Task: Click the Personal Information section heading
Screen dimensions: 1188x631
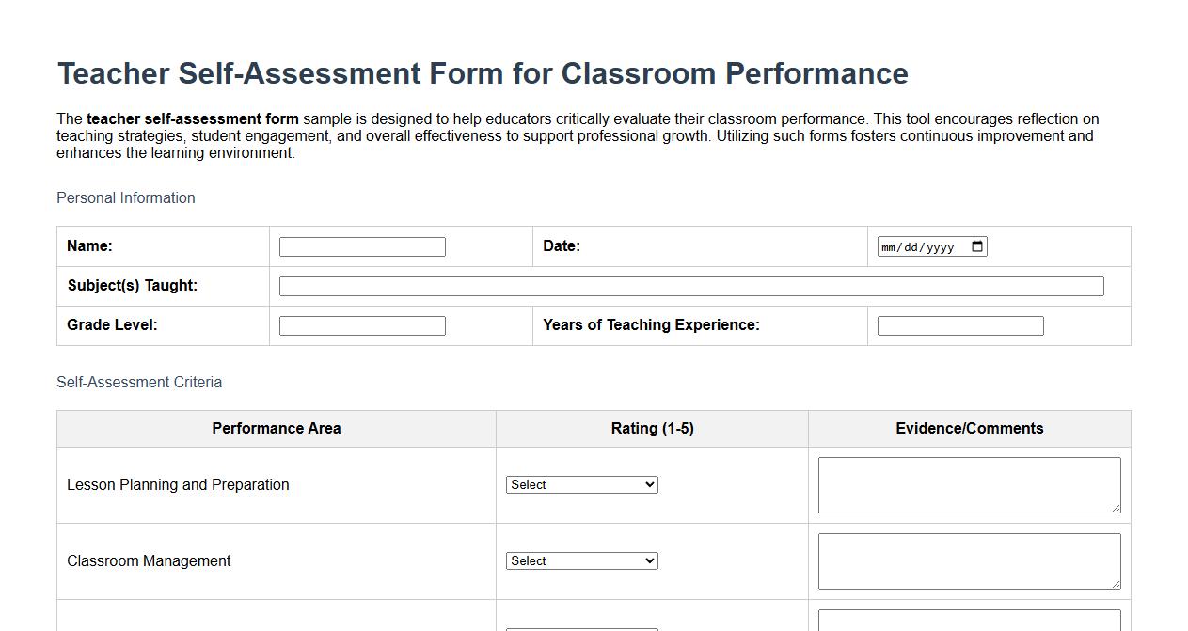Action: [x=126, y=197]
